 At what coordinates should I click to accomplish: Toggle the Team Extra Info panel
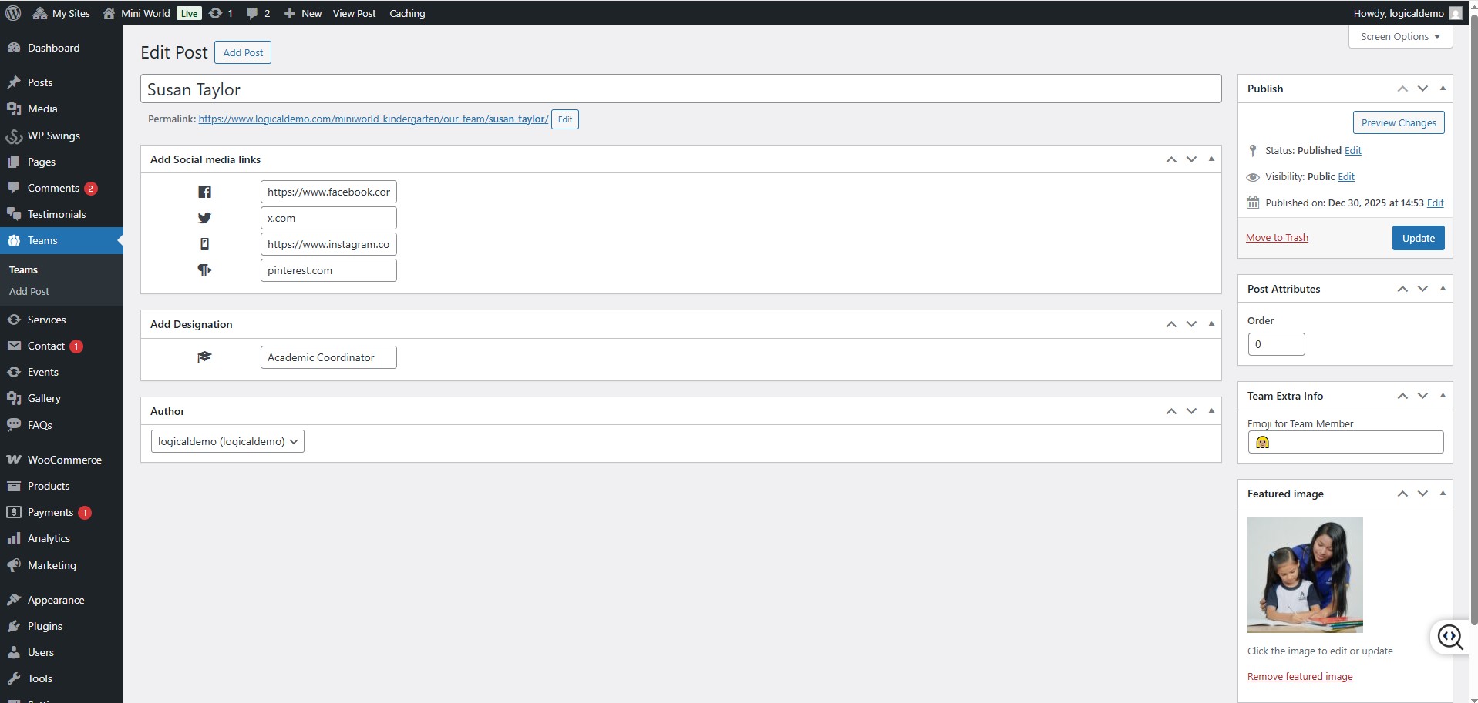click(x=1443, y=396)
